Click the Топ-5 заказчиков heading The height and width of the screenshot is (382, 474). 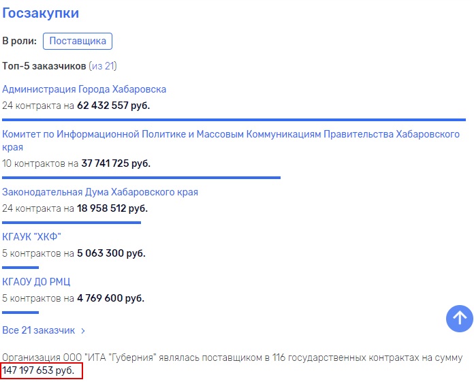coord(44,66)
